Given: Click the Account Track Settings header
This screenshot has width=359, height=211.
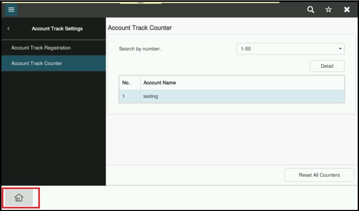Looking at the screenshot, I should pyautogui.click(x=57, y=28).
